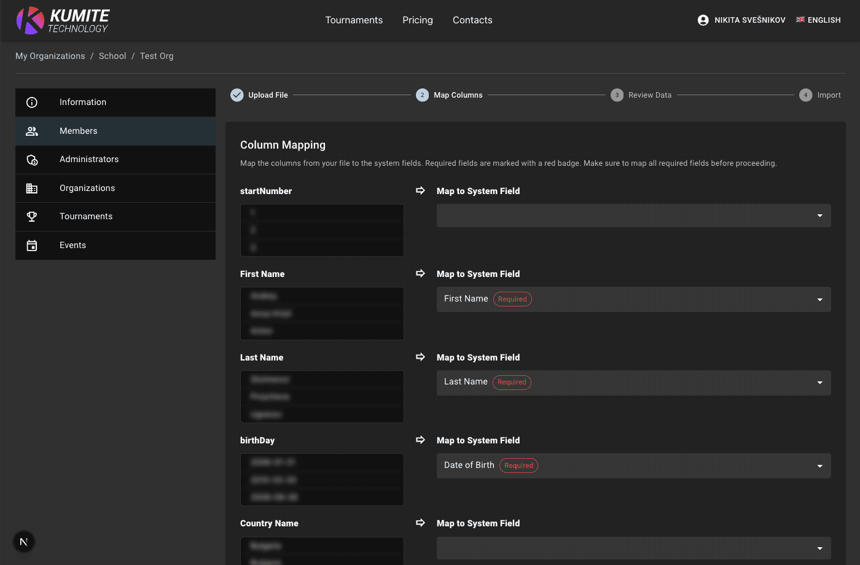Click the user account avatar icon
Viewport: 860px width, 565px height.
[x=703, y=20]
